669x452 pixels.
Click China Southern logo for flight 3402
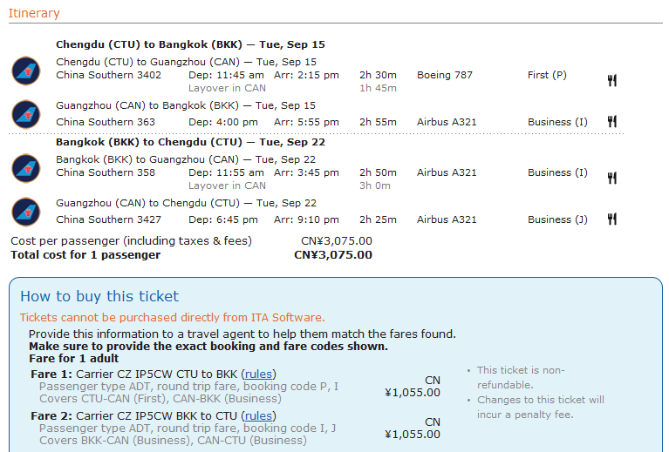(x=26, y=70)
